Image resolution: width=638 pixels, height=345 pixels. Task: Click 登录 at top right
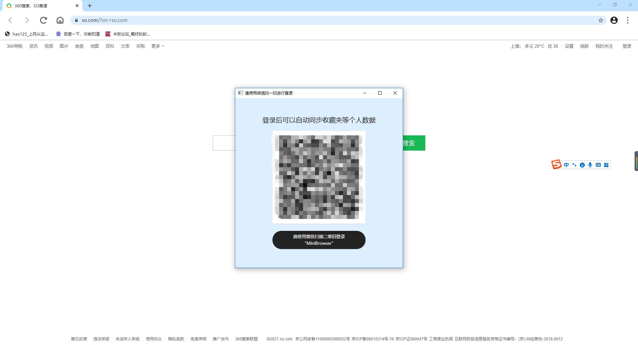[x=627, y=46]
